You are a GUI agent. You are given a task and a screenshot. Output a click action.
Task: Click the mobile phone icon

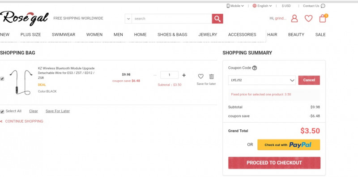[228, 6]
